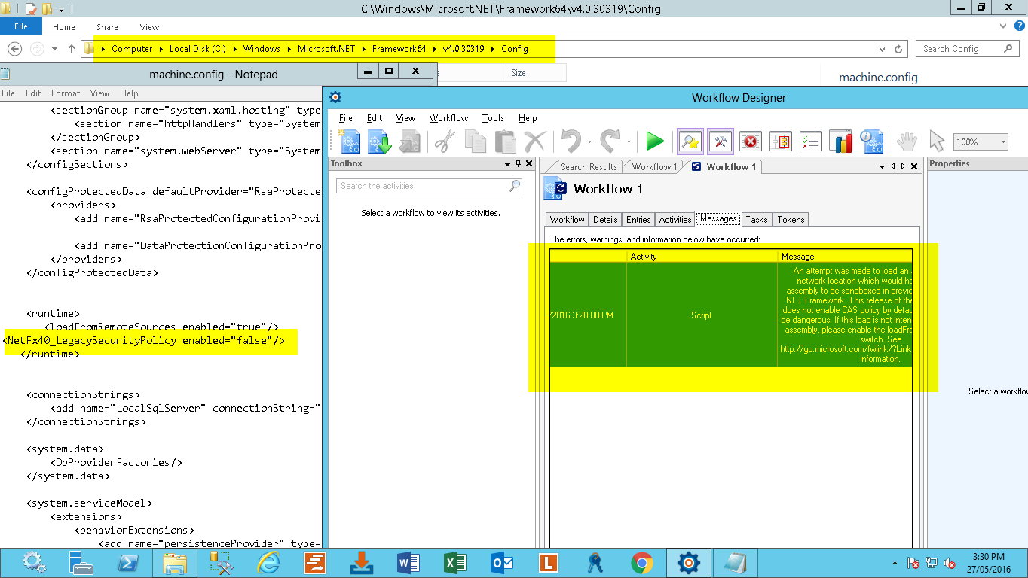
Task: Toggle the Toolbox pane button with hammer icon
Action: 720,141
